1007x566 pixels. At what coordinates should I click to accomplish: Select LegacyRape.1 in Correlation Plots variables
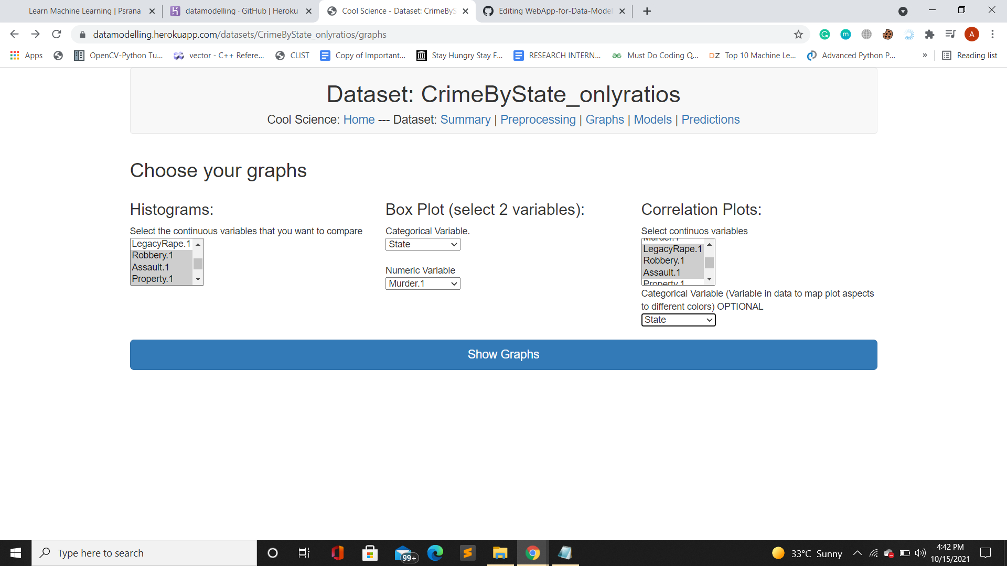[x=672, y=249]
